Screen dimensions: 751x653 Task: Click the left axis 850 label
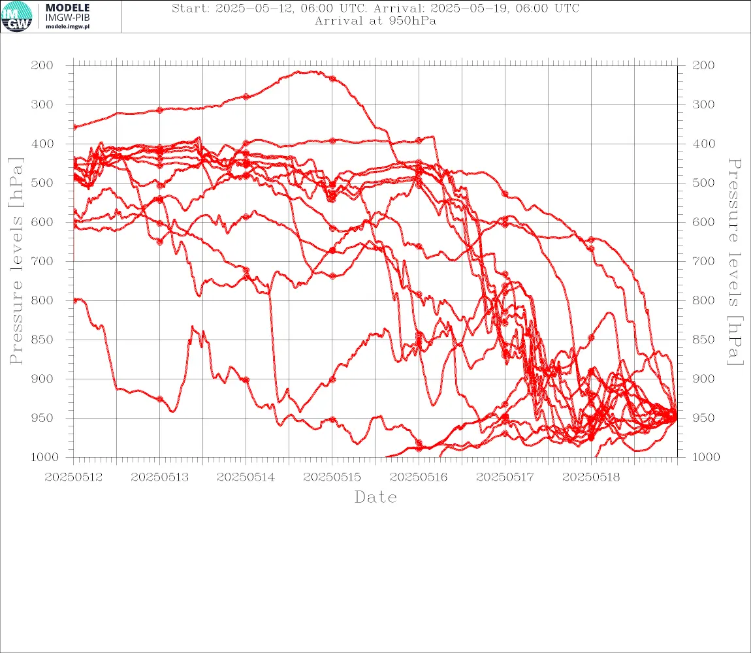pos(42,340)
